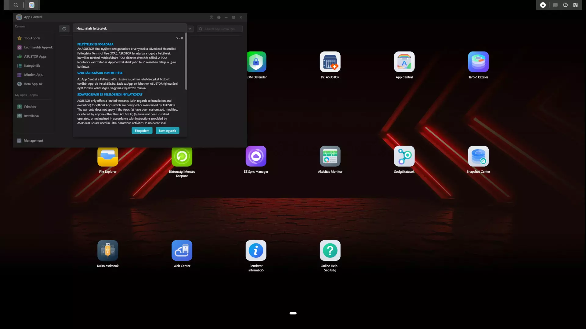Viewport: 586px width, 329px height.
Task: Open Online Help - Segítség icon
Action: (330, 250)
